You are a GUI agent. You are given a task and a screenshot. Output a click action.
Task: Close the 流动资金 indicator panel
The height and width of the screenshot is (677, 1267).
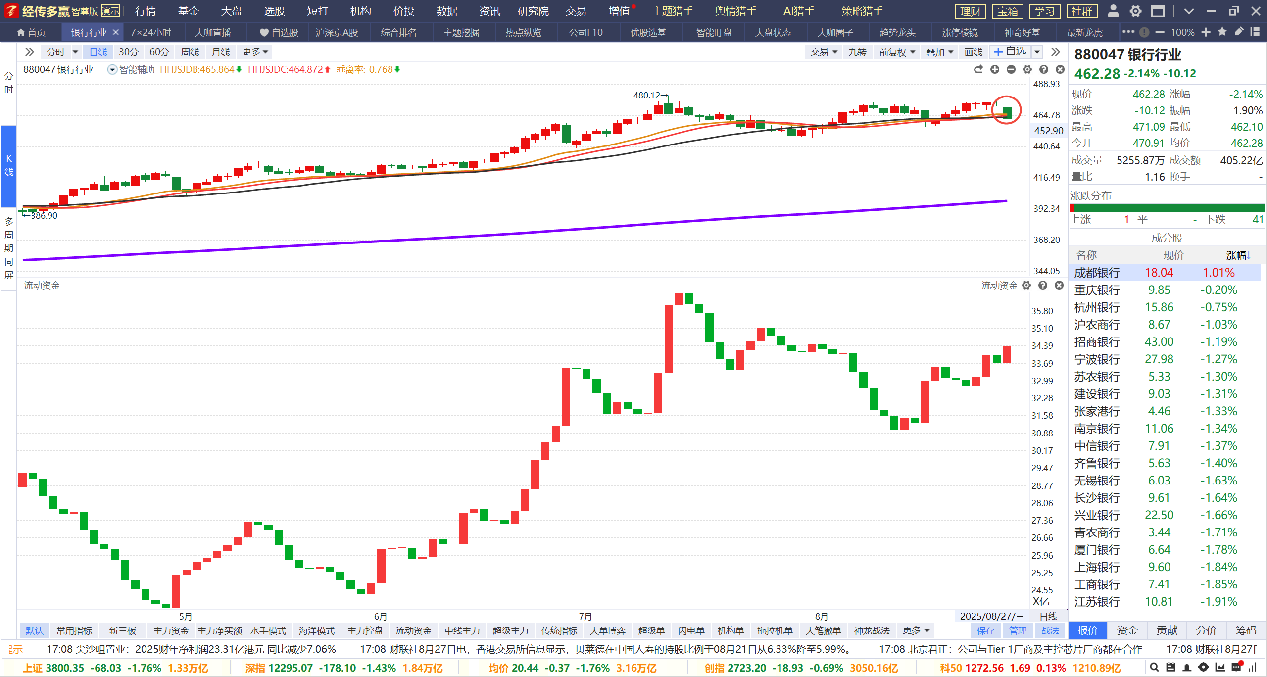1059,285
